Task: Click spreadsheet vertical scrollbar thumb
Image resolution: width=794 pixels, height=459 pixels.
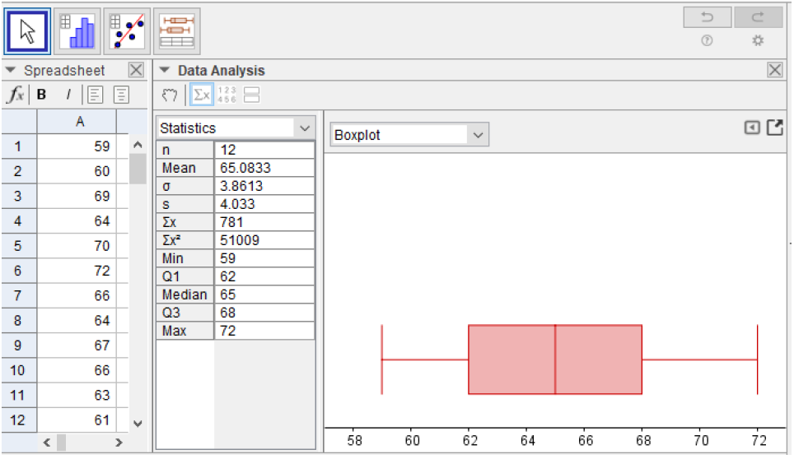Action: point(138,169)
